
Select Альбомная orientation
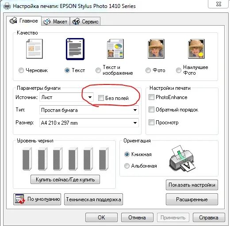[x=127, y=166]
